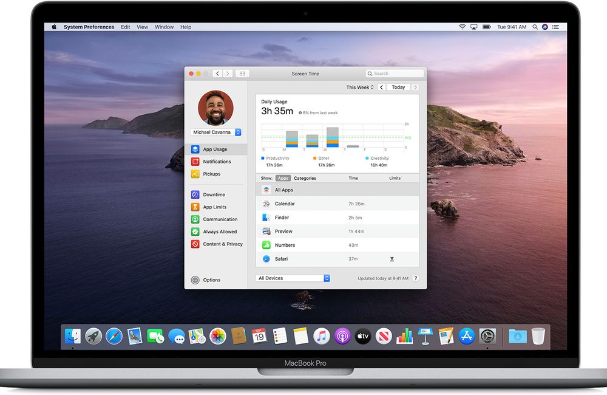Expand the All Devices dropdown
Viewport: 607px width, 395px height.
293,278
